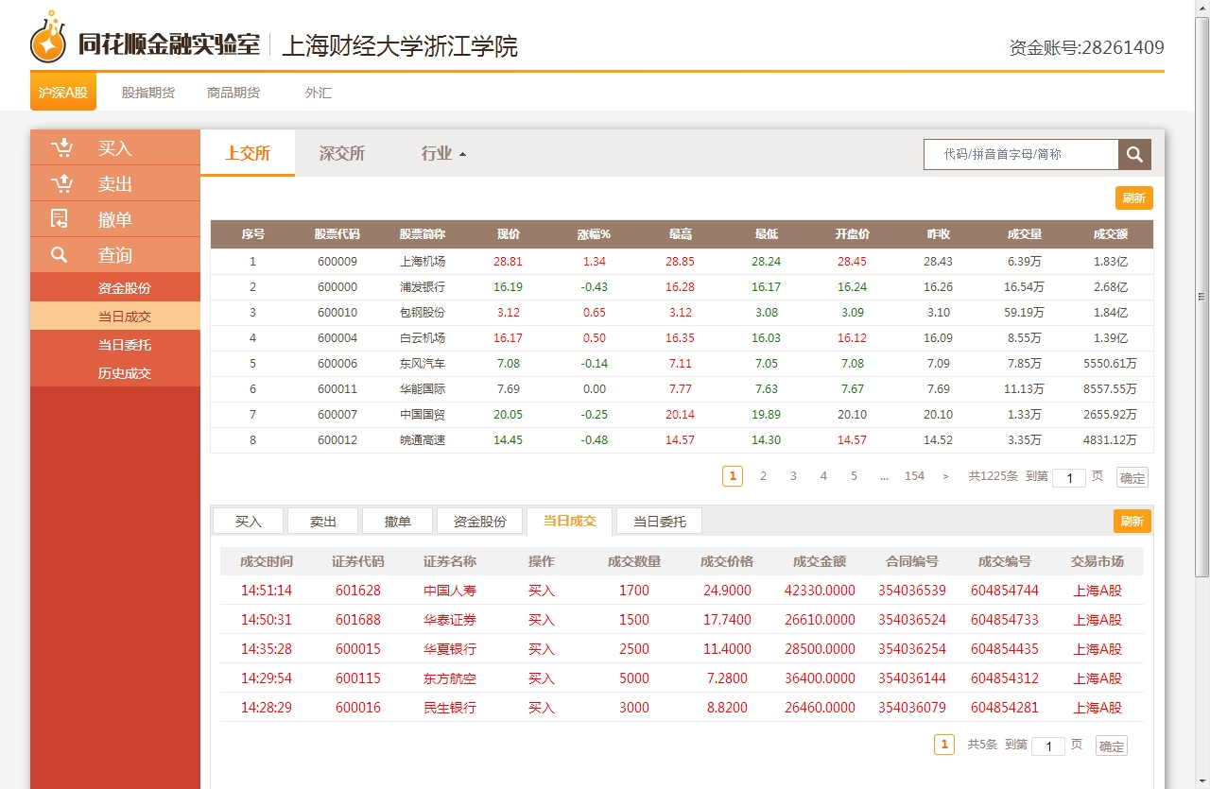Image resolution: width=1210 pixels, height=789 pixels.
Task: Click the sell cart icon beside 卖出
Action: pyautogui.click(x=61, y=183)
